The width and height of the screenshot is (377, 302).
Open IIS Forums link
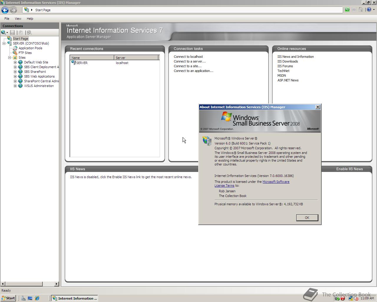pyautogui.click(x=285, y=66)
